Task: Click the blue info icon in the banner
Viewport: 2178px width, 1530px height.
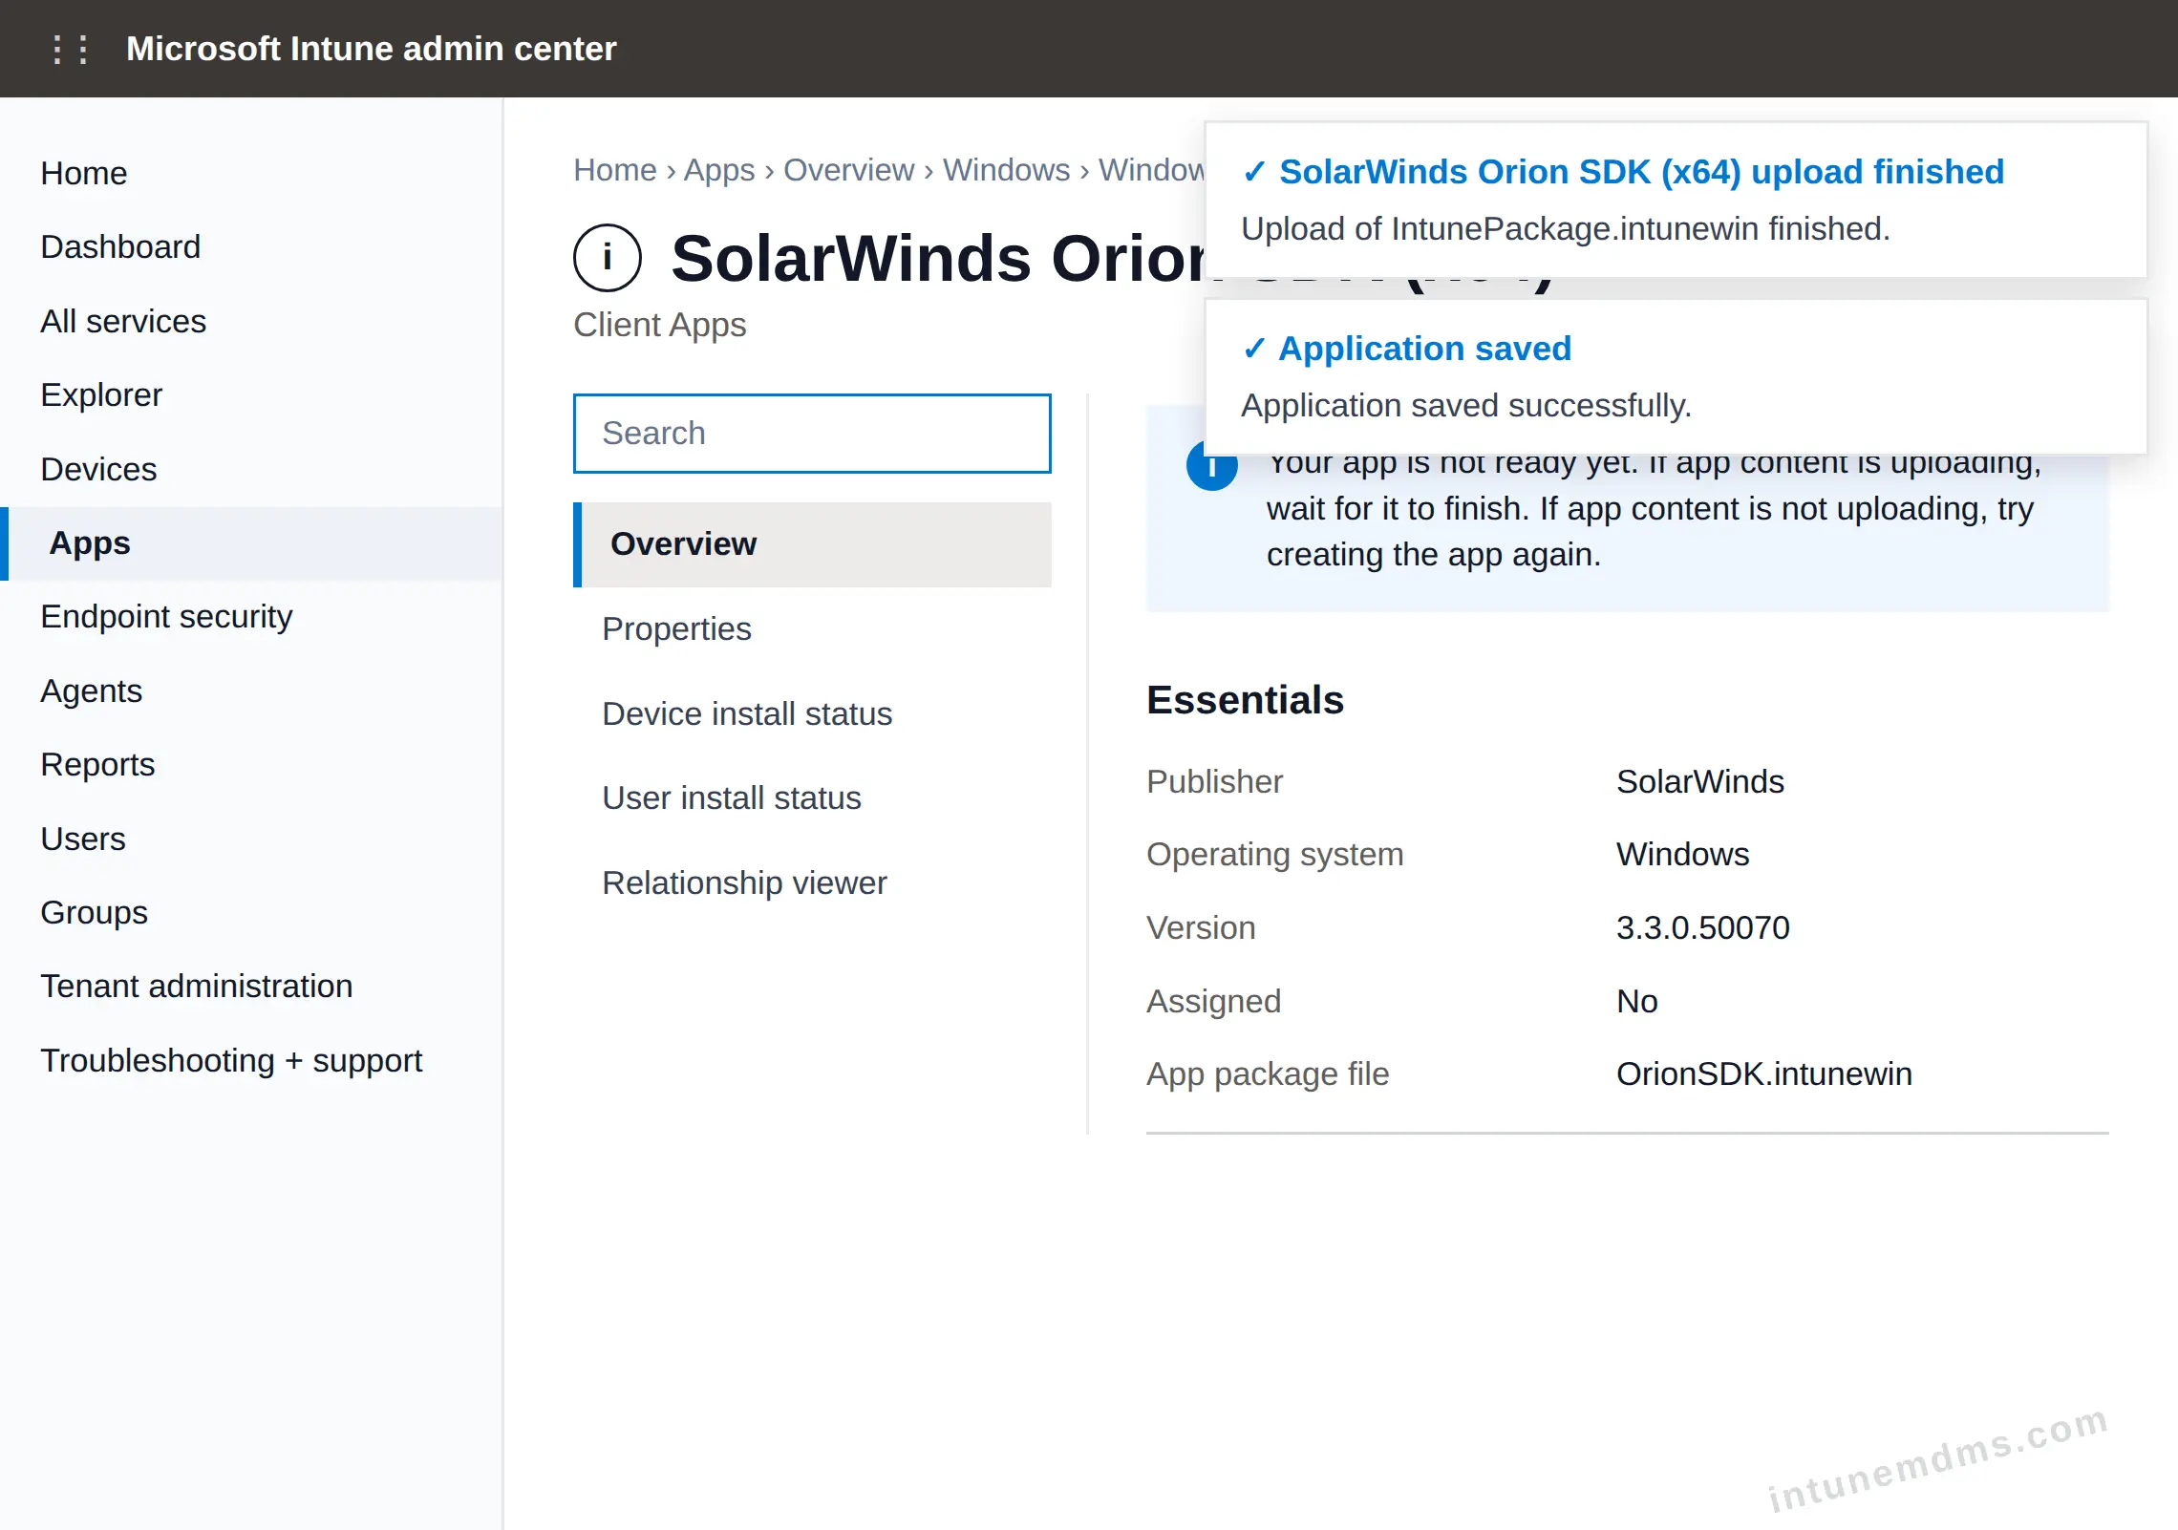Action: coord(1211,468)
